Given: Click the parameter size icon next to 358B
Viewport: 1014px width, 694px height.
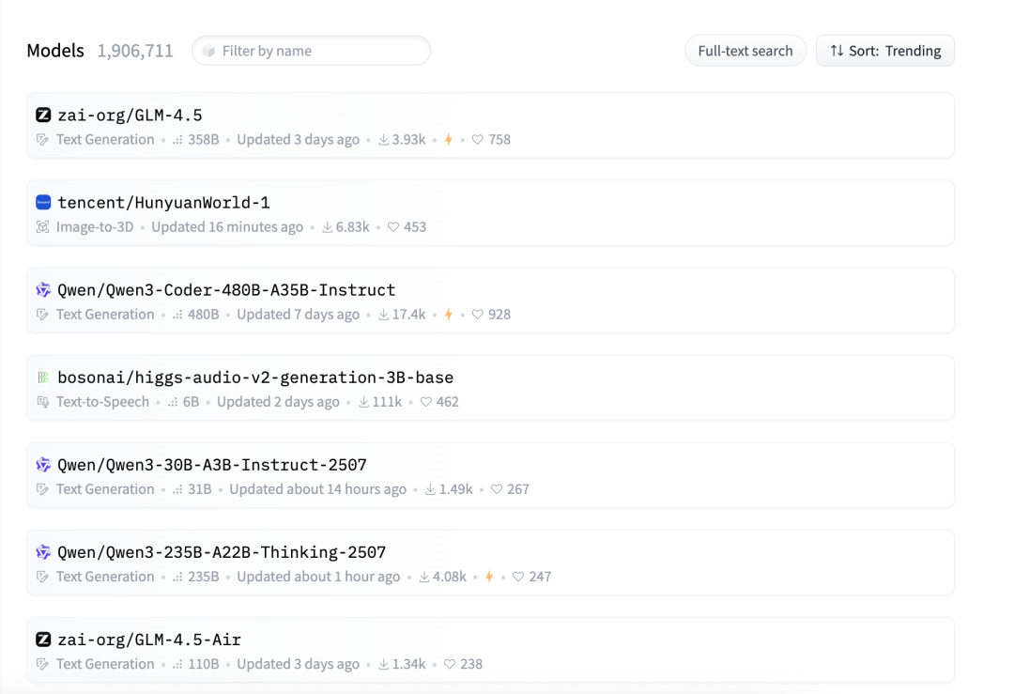Looking at the screenshot, I should pyautogui.click(x=177, y=140).
